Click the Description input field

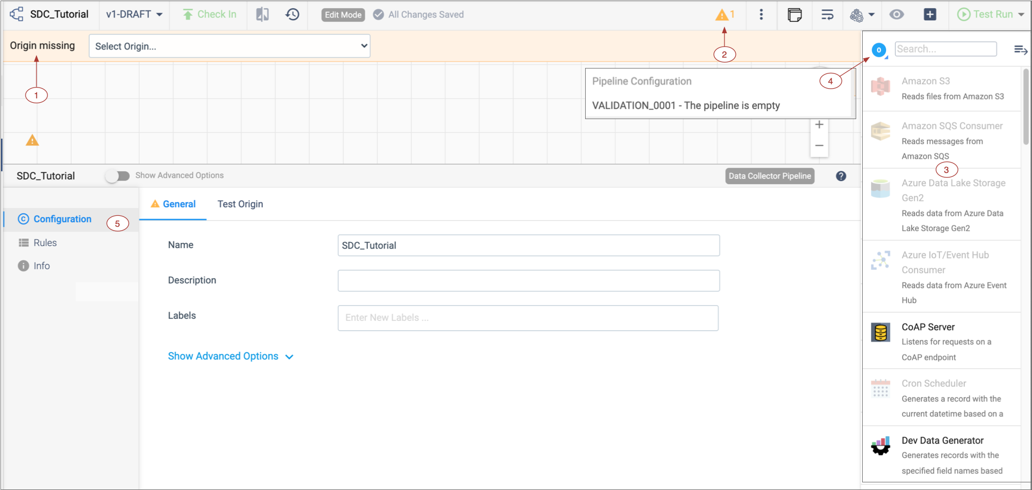tap(528, 281)
